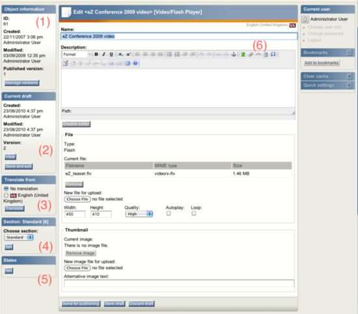This screenshot has height=314, width=358.
Task: Insert a bulleted list
Action: tap(169, 54)
